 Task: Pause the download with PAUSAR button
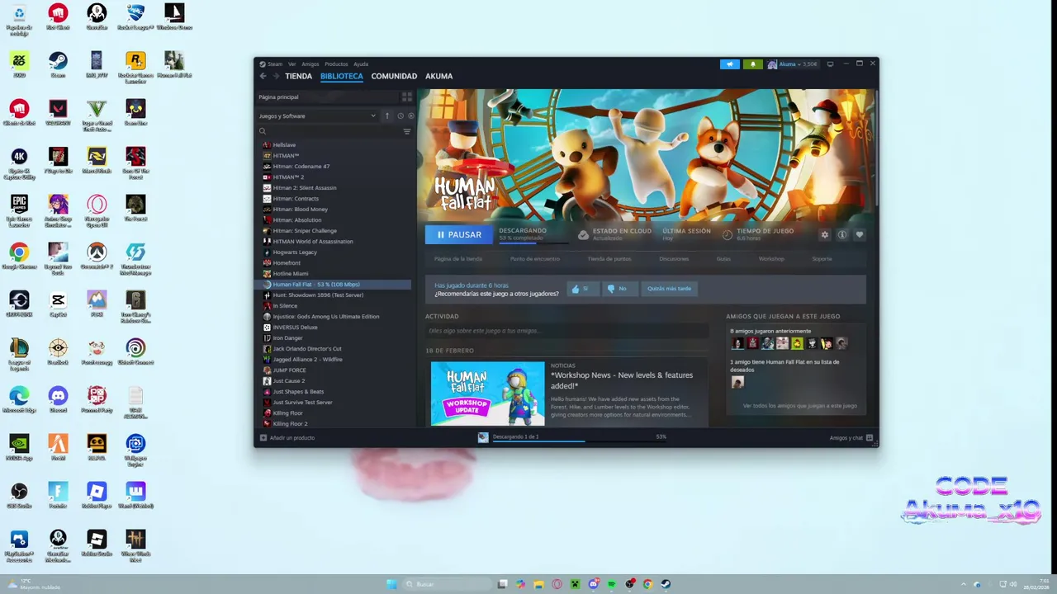pos(459,234)
